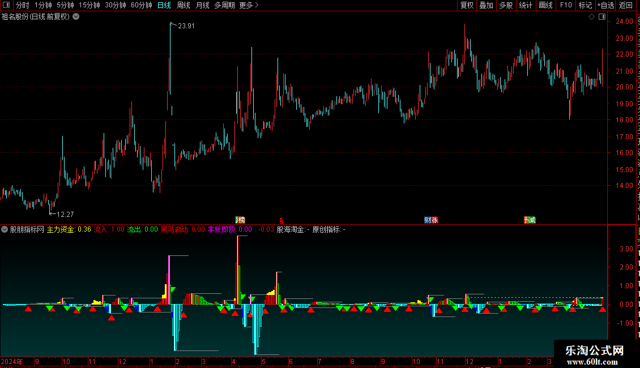The height and width of the screenshot is (368, 640).
Task: Click the 标记 mark button
Action: coord(585,5)
